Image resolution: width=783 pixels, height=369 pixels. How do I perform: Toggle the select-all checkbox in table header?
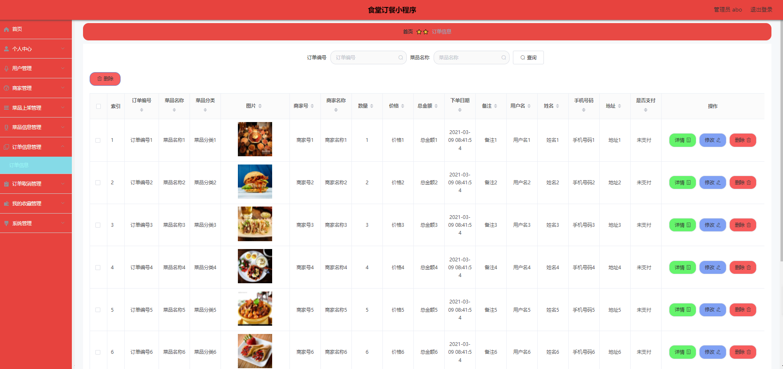click(98, 106)
